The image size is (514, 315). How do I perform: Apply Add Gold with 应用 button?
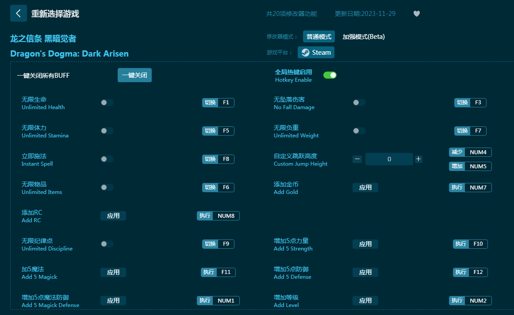pyautogui.click(x=365, y=188)
